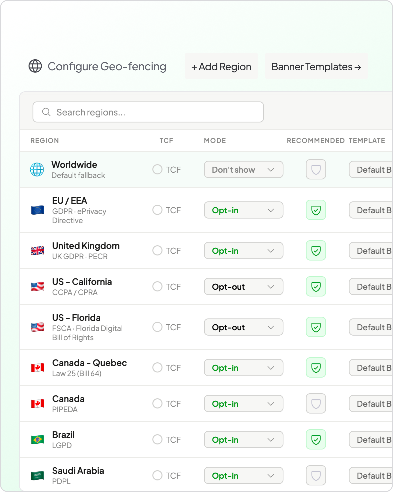This screenshot has width=393, height=492.
Task: Expand the Opt-out mode dropdown for US – Florida
Action: tap(243, 327)
